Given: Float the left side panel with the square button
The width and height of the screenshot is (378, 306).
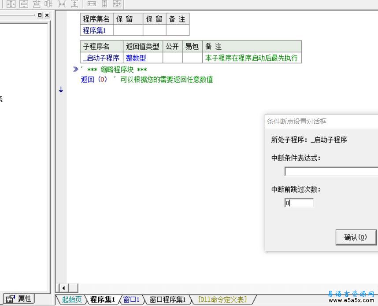Looking at the screenshot, I should click(x=40, y=15).
